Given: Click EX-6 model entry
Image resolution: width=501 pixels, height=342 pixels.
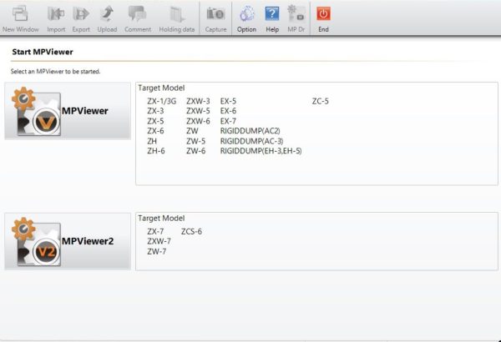Looking at the screenshot, I should tap(228, 111).
